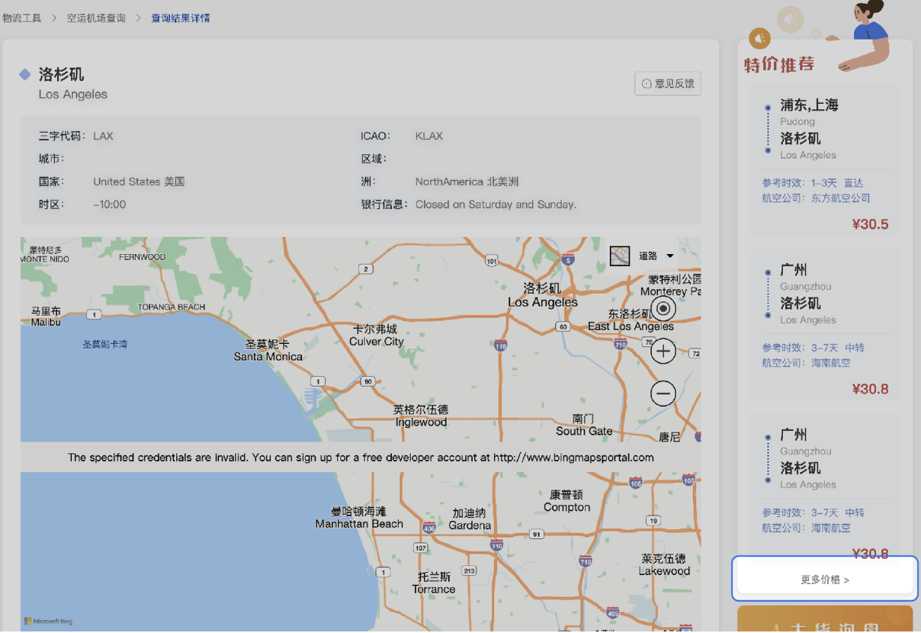Go to 物流工具 breadcrumb
The width and height of the screenshot is (921, 633).
22,18
